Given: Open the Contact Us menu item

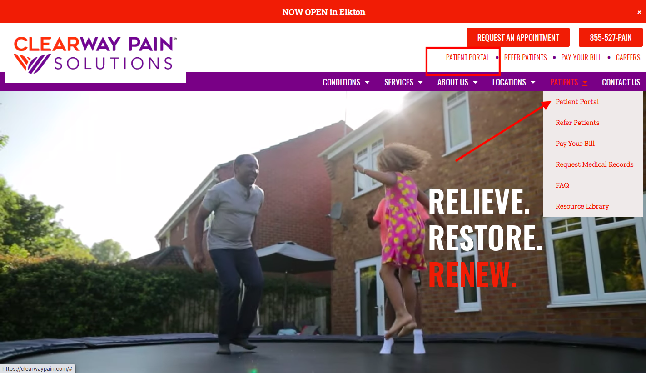Looking at the screenshot, I should (x=621, y=82).
